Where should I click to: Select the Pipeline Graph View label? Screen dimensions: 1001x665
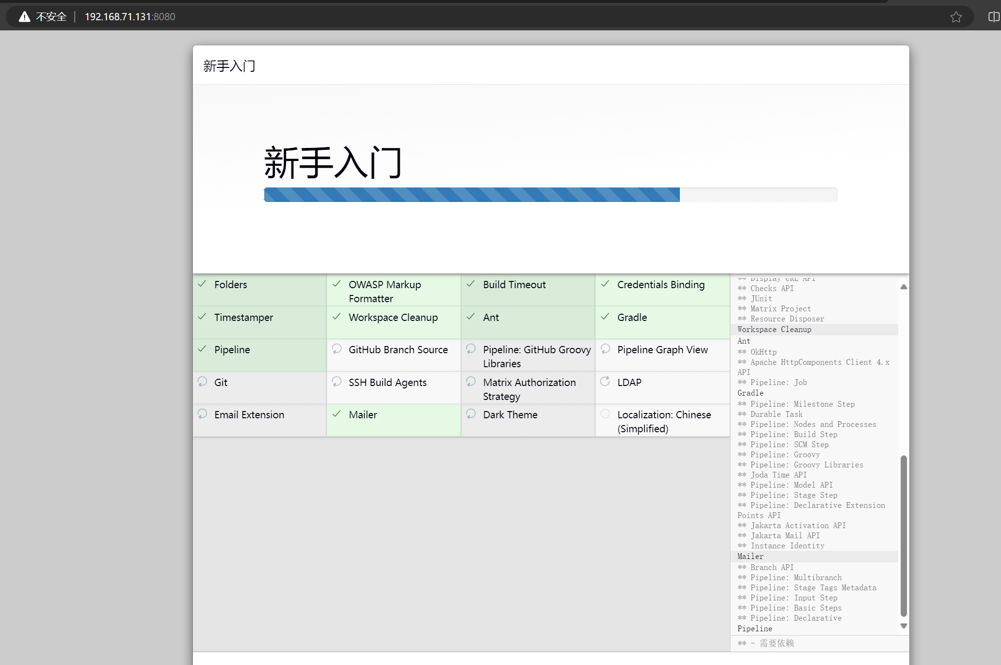click(x=663, y=350)
